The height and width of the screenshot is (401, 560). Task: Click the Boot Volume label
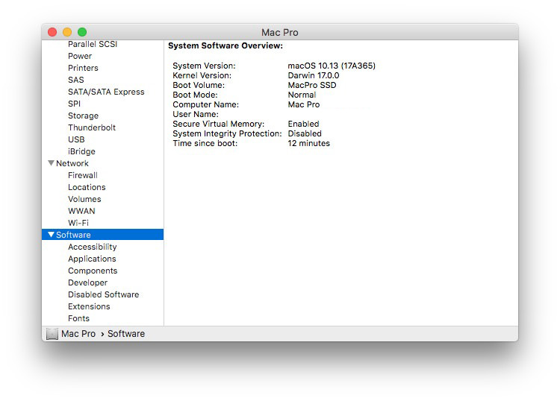[x=199, y=85]
